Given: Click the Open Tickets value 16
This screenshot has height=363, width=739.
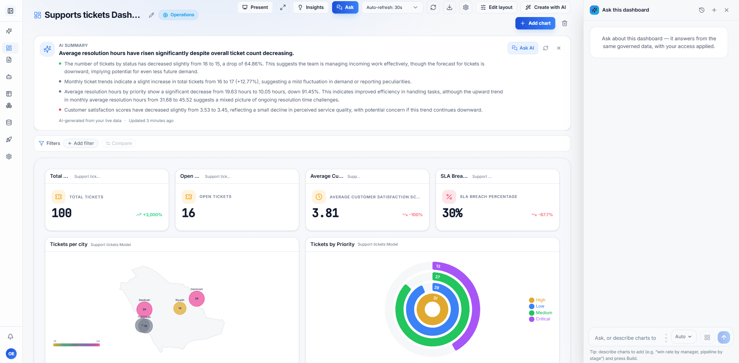Looking at the screenshot, I should [188, 213].
